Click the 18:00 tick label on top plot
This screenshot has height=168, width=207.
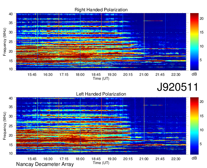[x=80, y=75]
